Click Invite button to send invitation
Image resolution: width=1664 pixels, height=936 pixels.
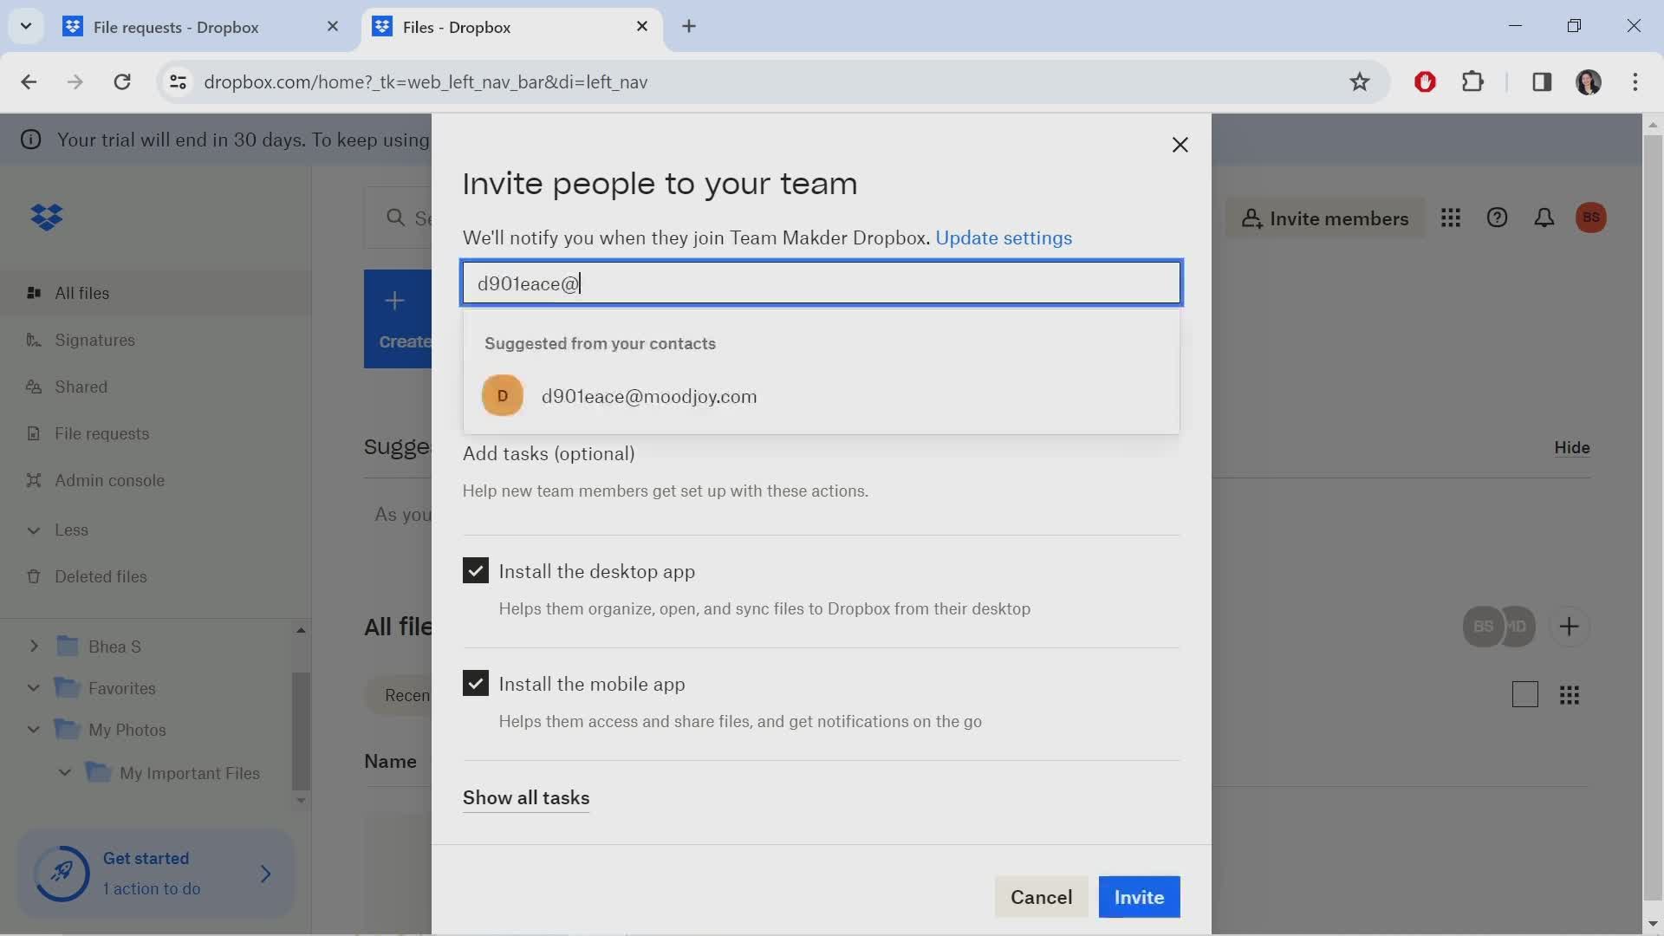[1140, 896]
